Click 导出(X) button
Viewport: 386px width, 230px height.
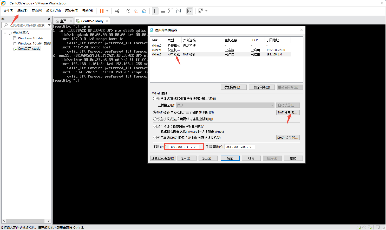(208, 158)
